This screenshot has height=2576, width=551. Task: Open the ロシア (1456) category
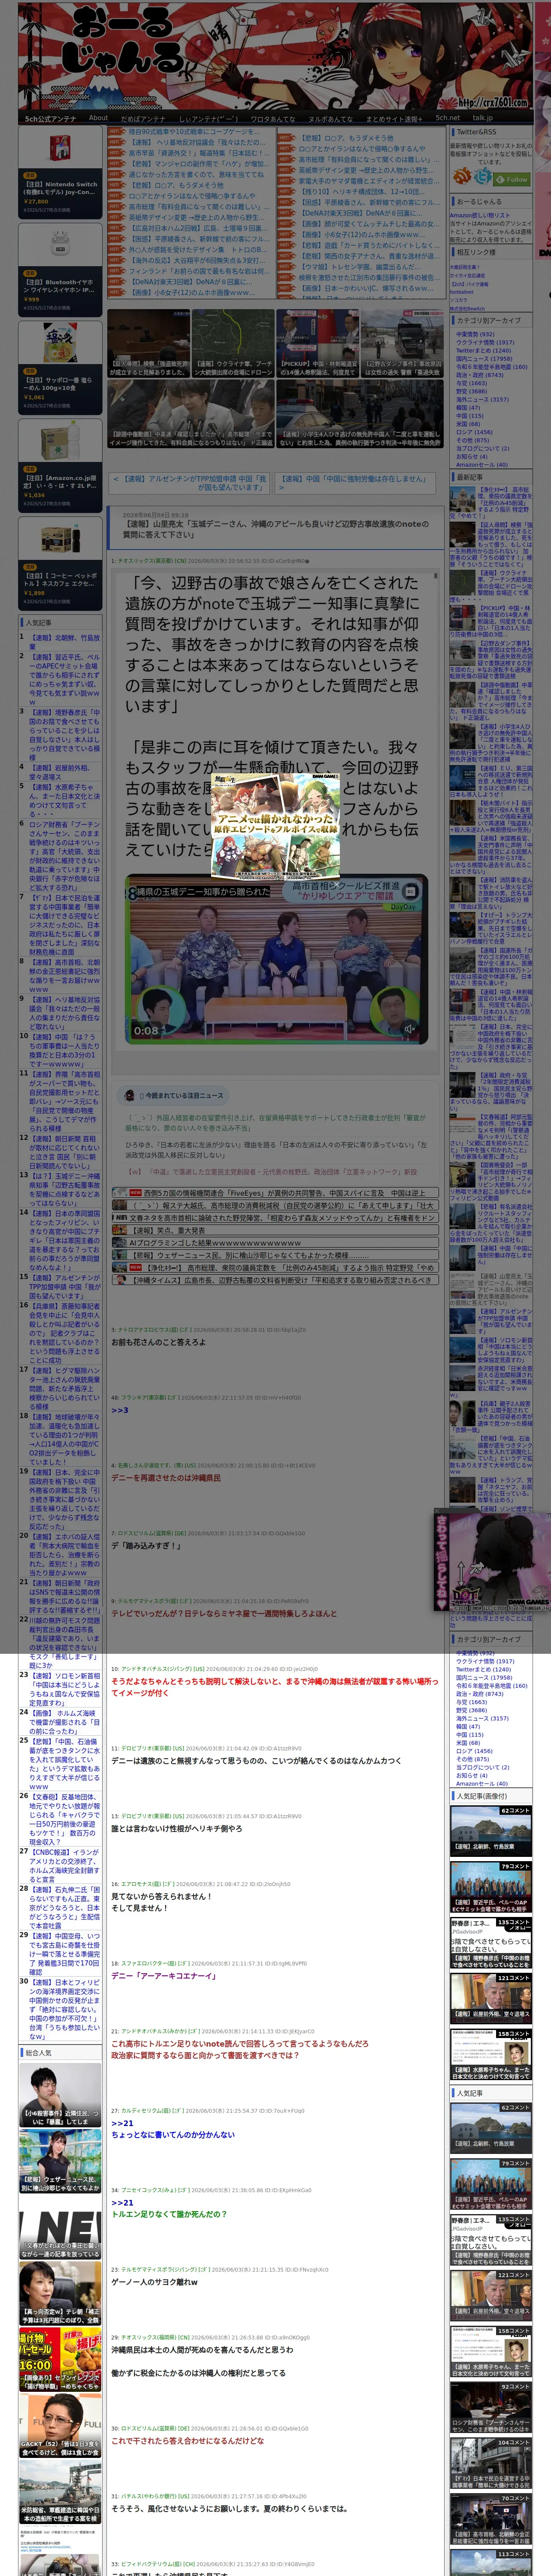474,431
